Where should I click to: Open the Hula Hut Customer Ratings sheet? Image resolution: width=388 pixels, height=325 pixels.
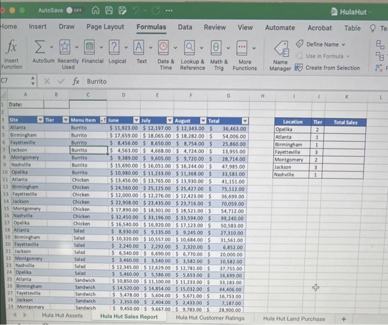click(x=210, y=318)
